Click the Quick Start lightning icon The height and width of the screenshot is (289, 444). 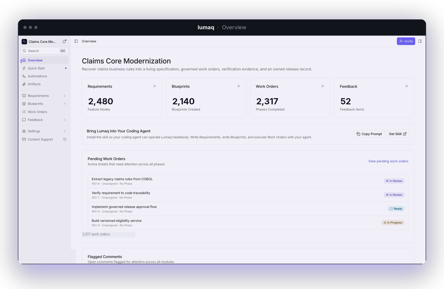pyautogui.click(x=24, y=68)
